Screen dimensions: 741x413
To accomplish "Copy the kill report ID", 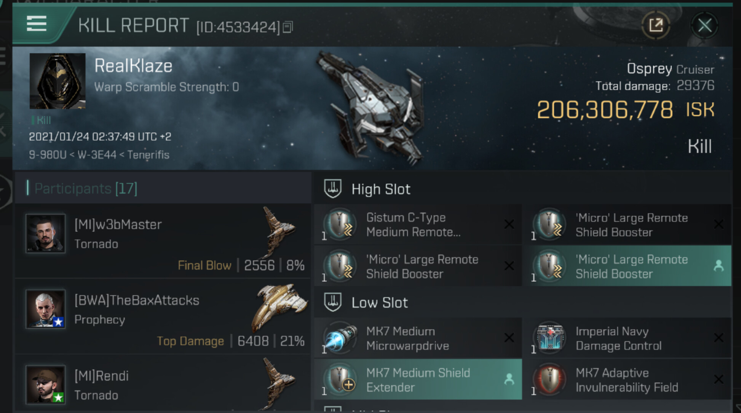I will tap(288, 27).
